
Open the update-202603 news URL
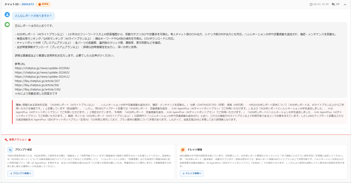42,72
